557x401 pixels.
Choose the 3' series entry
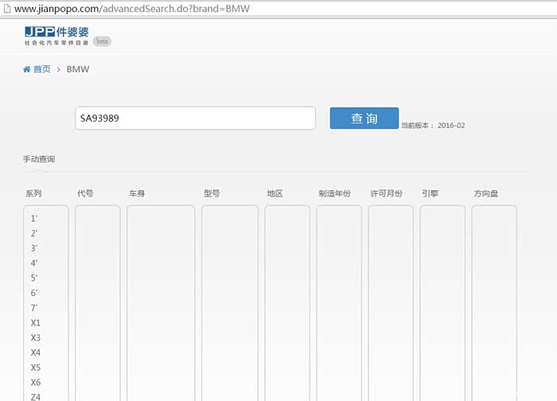pyautogui.click(x=34, y=248)
